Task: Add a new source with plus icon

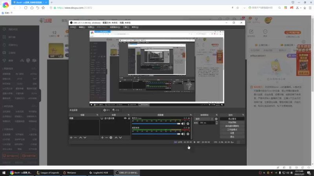Action: pyautogui.click(x=102, y=138)
